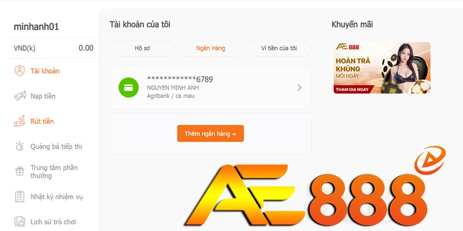This screenshot has width=463, height=231.
Task: Open the Rút tiền menu item
Action: click(42, 121)
